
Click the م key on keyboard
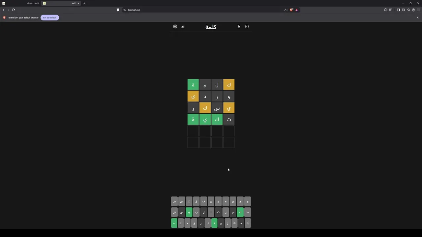pos(233,212)
